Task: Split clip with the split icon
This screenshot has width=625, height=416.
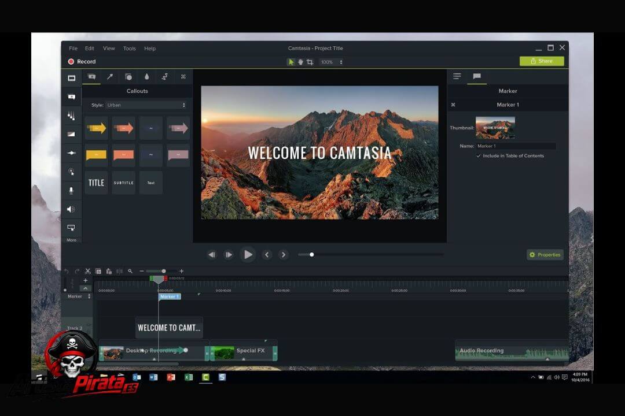Action: click(x=119, y=271)
